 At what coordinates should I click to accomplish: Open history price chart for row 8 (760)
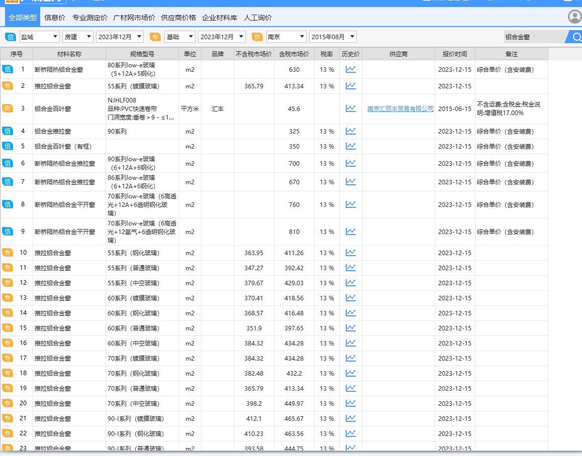point(351,204)
